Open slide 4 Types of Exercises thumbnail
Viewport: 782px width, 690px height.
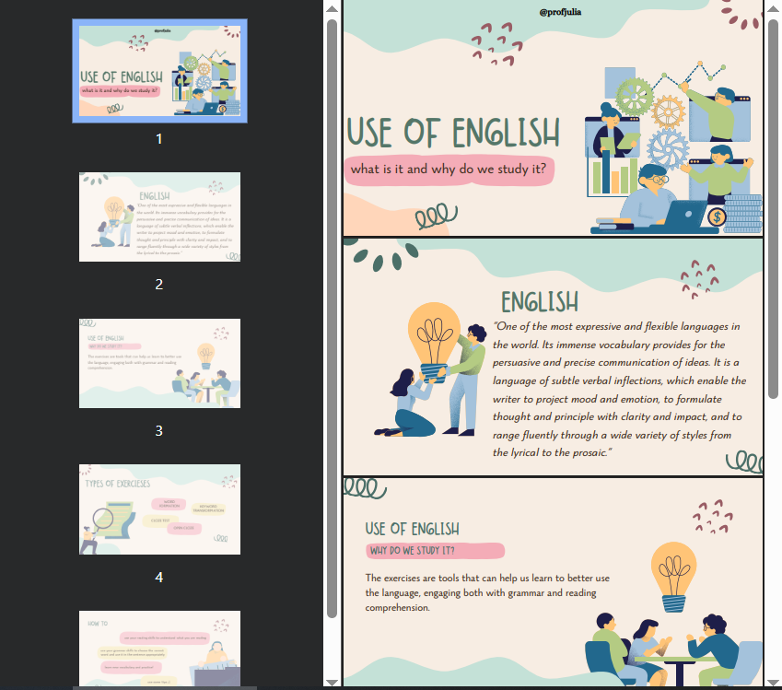(x=159, y=509)
